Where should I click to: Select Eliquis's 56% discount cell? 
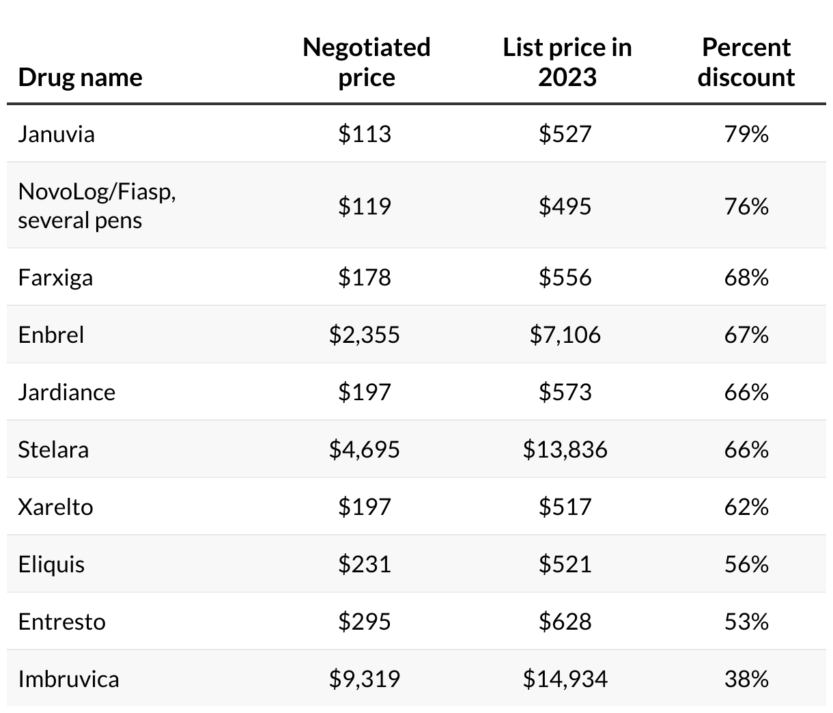pyautogui.click(x=746, y=564)
